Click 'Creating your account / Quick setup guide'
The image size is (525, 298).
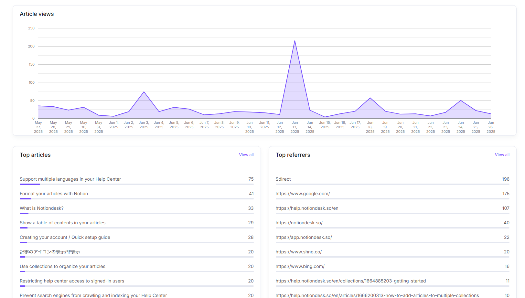point(65,237)
